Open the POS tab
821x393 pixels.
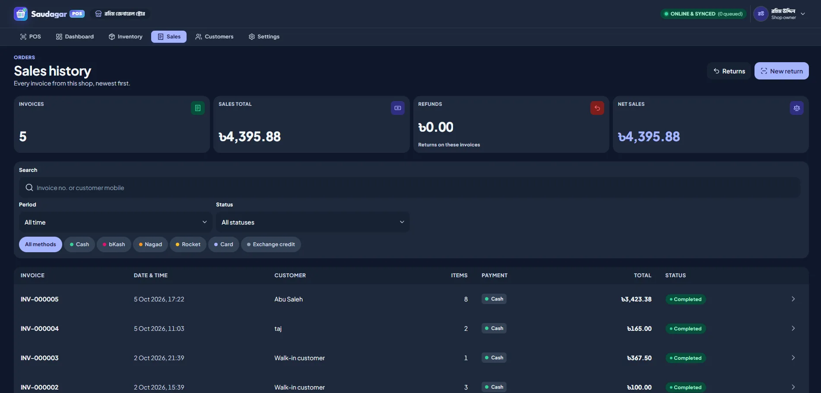click(x=30, y=37)
